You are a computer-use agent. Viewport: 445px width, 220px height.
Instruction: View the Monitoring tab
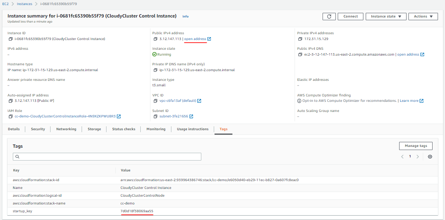[156, 129]
